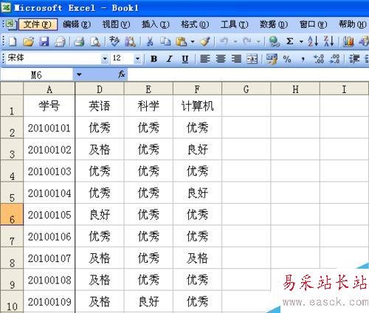Insert a hyperlink with the globe icon
The height and width of the screenshot is (313, 369).
274,41
